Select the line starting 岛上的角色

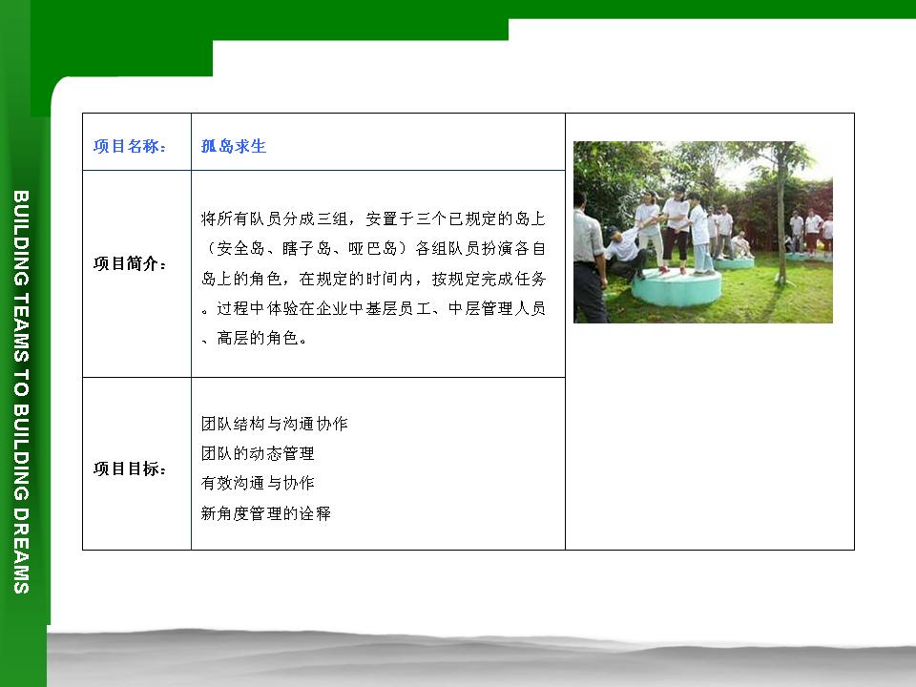(x=373, y=279)
